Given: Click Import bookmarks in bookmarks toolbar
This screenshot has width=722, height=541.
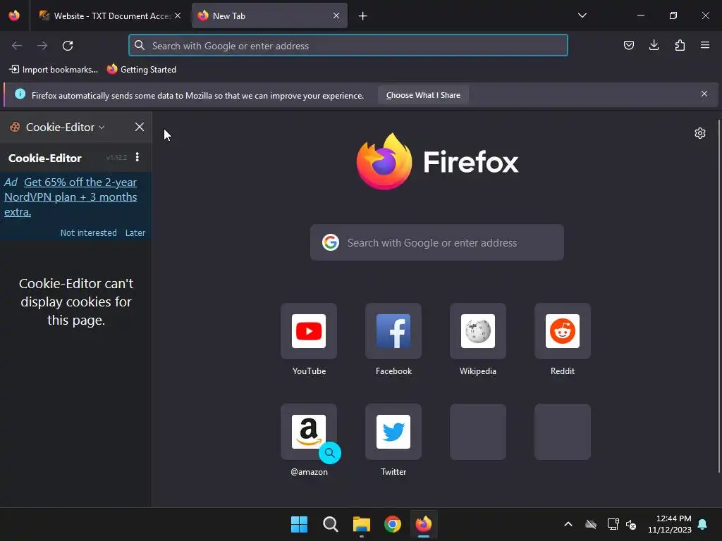Looking at the screenshot, I should [54, 70].
